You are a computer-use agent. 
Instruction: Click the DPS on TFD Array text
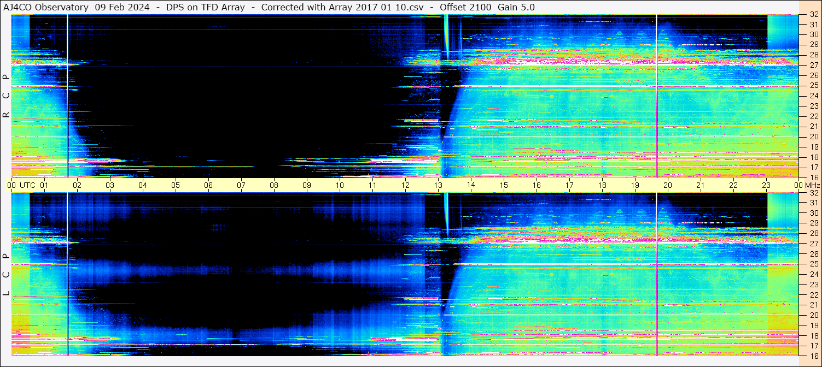(x=205, y=7)
